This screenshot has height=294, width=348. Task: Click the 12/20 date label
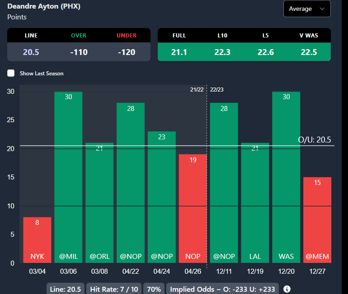(x=286, y=271)
